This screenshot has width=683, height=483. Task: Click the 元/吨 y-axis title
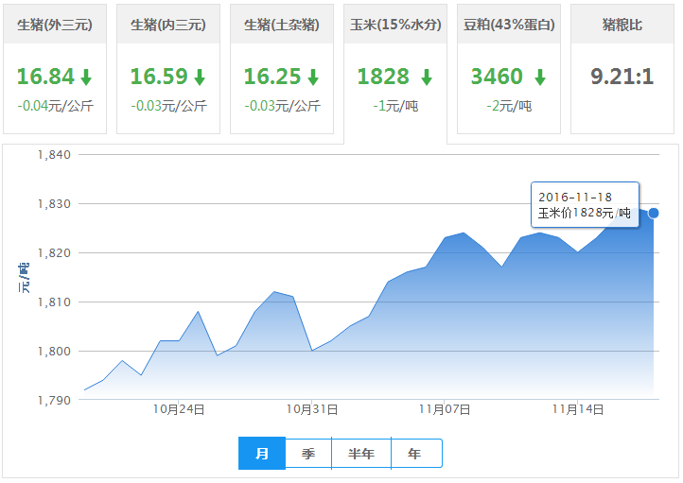tap(24, 277)
